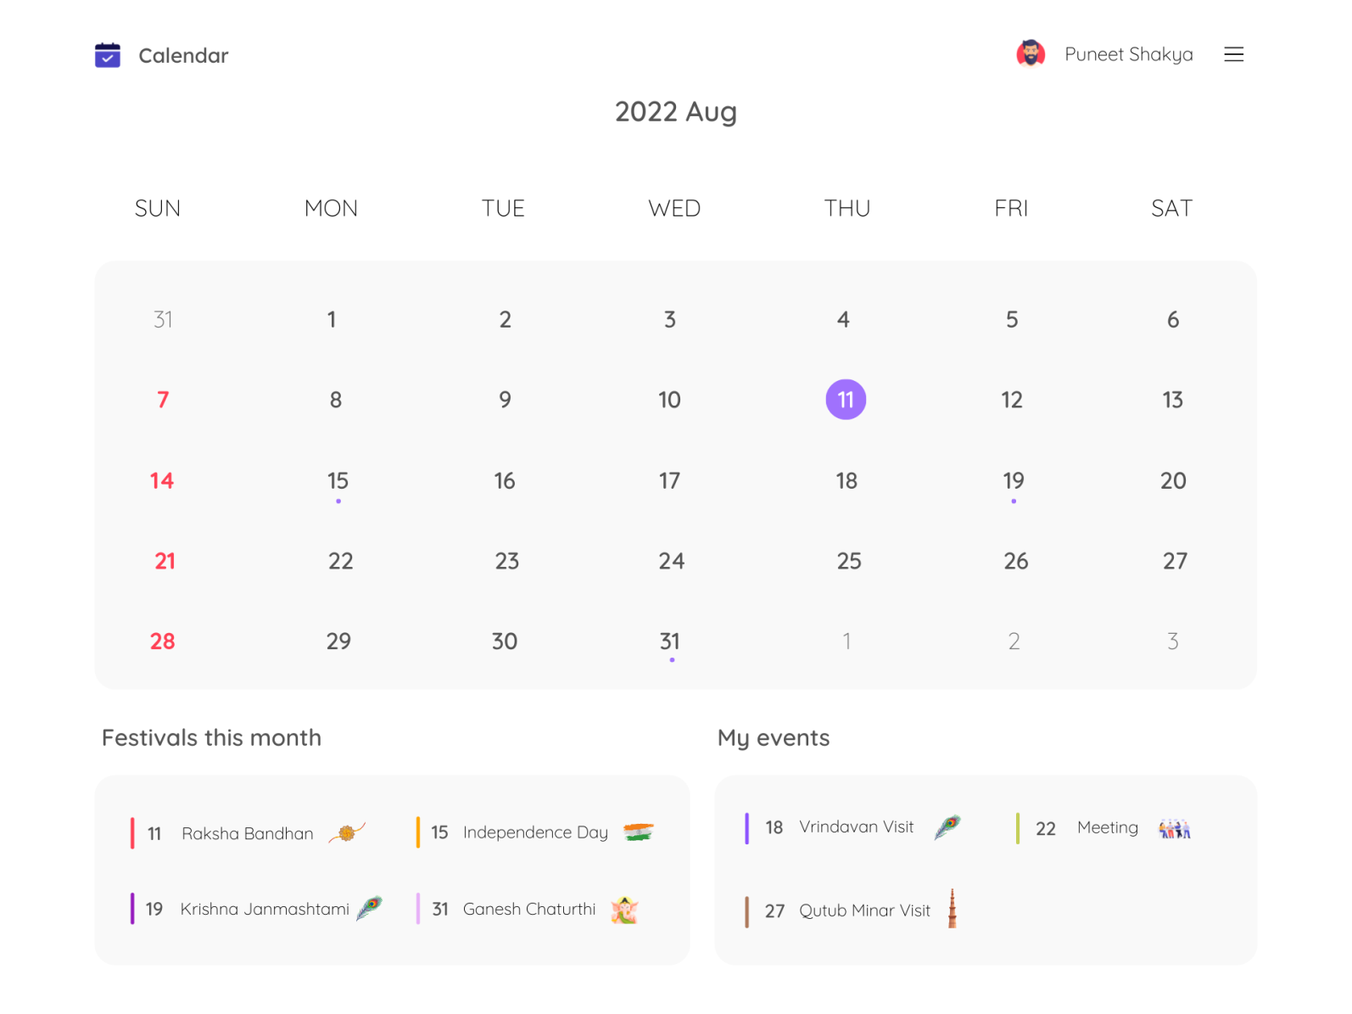This screenshot has width=1352, height=1014.
Task: Click the Krishna Janmashtami peacock feather icon
Action: click(x=370, y=908)
